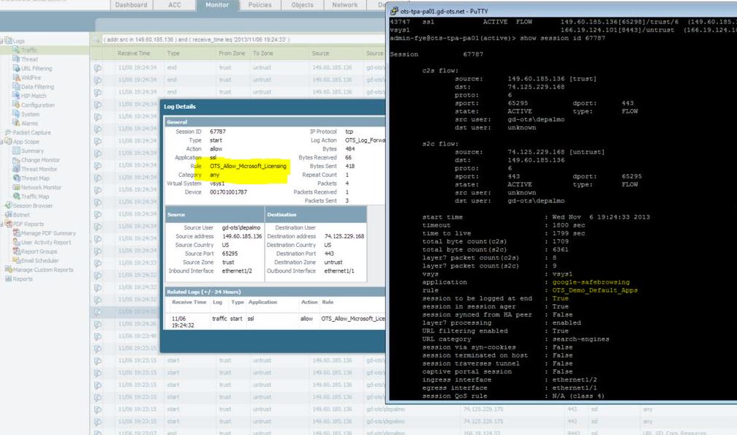Open the Dashboard tab

(132, 5)
